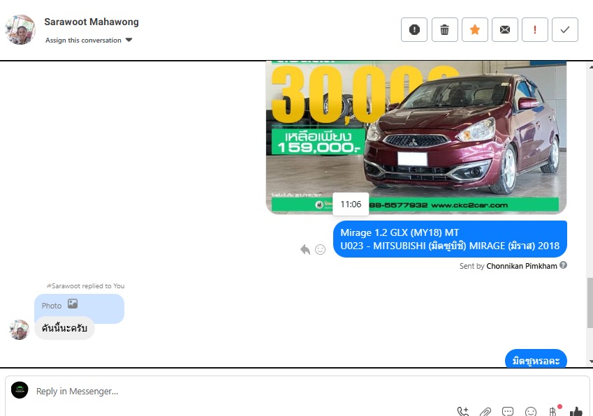Viewport: 593px width, 416px height.
Task: Flag conversation with red exclamation icon
Action: 535,30
